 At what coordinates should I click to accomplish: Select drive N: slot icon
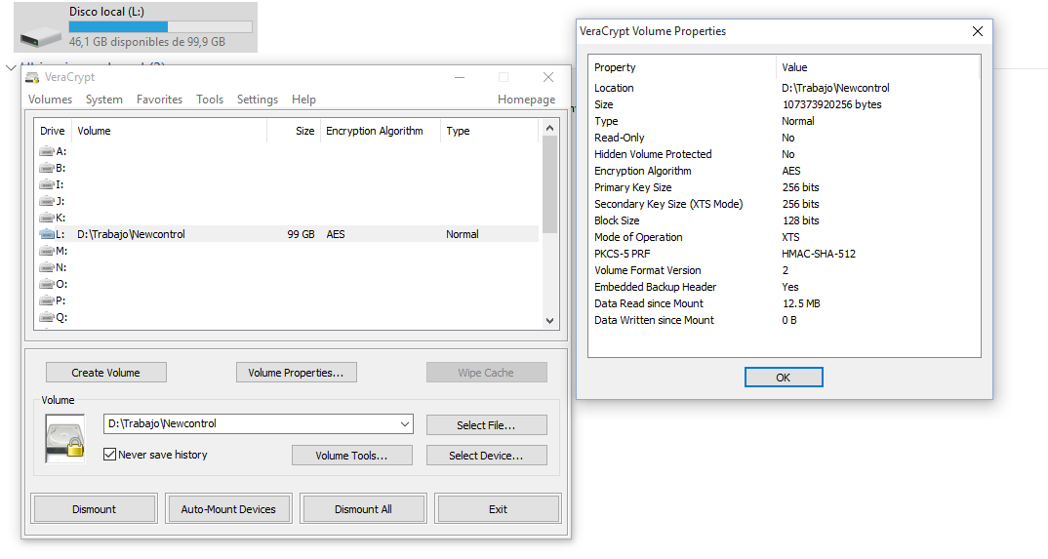[46, 268]
